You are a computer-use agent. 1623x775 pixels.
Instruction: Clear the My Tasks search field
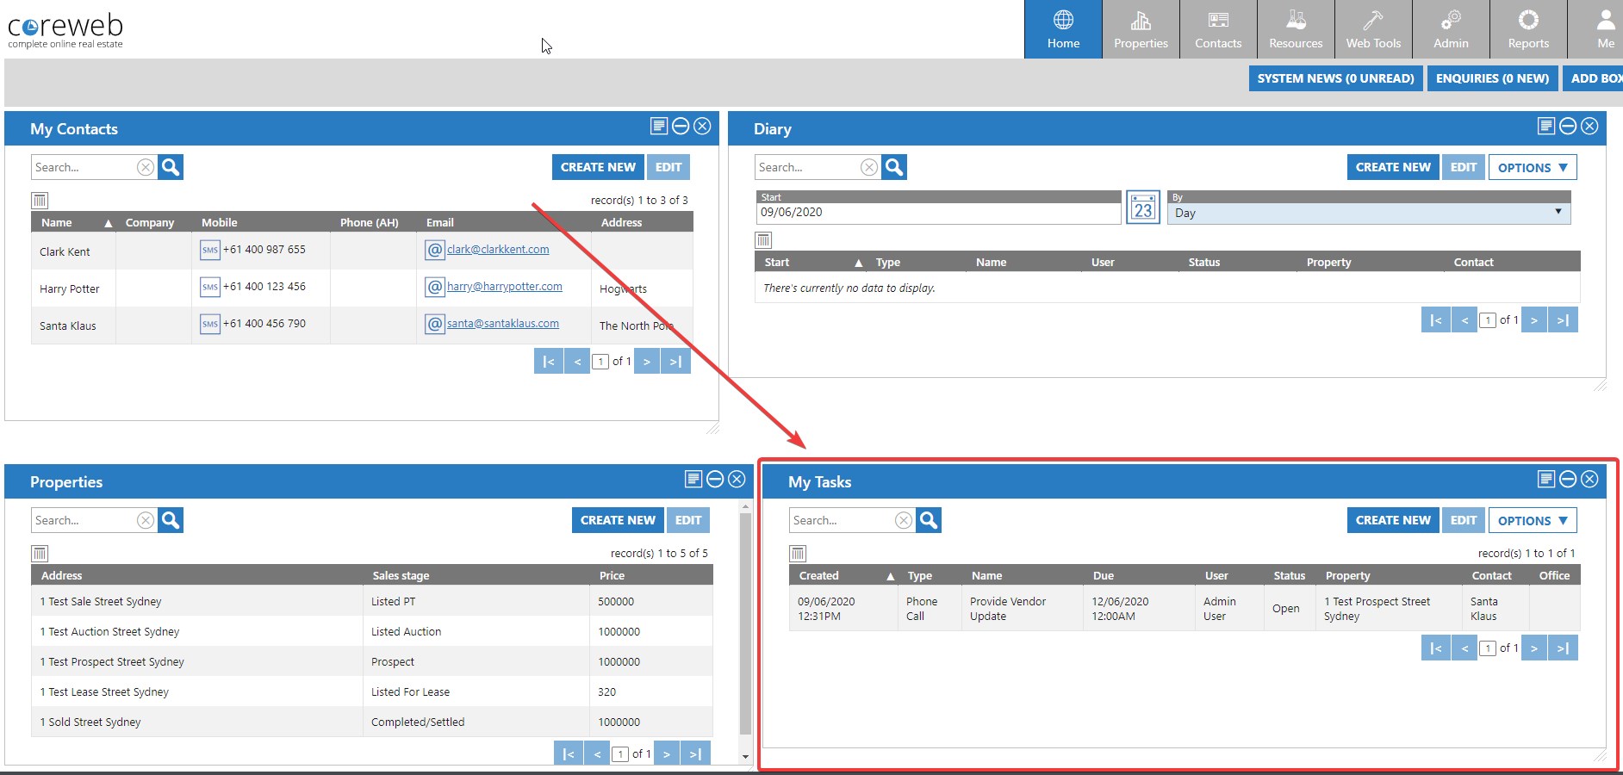pos(903,520)
